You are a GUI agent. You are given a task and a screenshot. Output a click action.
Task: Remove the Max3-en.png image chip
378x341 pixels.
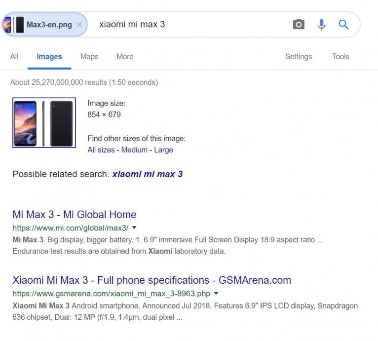pos(79,25)
